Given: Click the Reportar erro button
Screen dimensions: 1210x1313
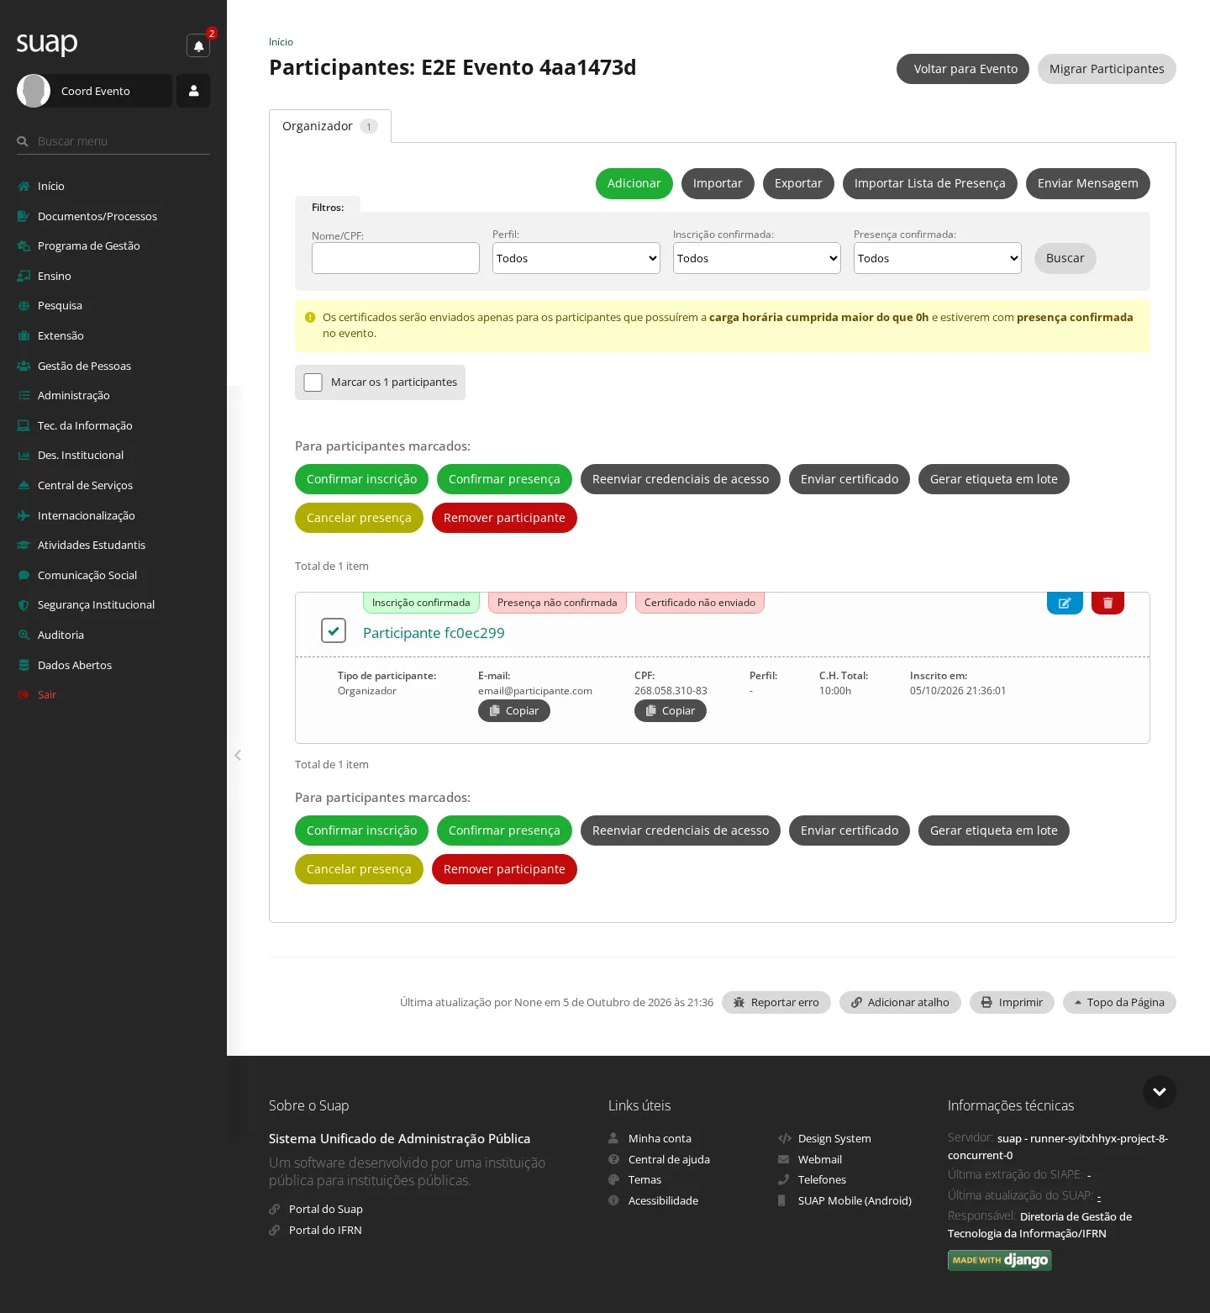Looking at the screenshot, I should (776, 1003).
